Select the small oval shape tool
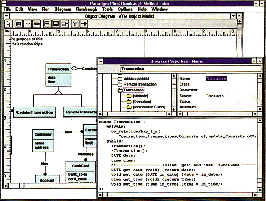The width and height of the screenshot is (266, 201). 28,24
